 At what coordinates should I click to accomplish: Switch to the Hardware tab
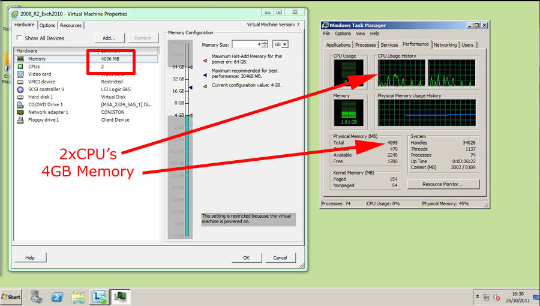25,25
